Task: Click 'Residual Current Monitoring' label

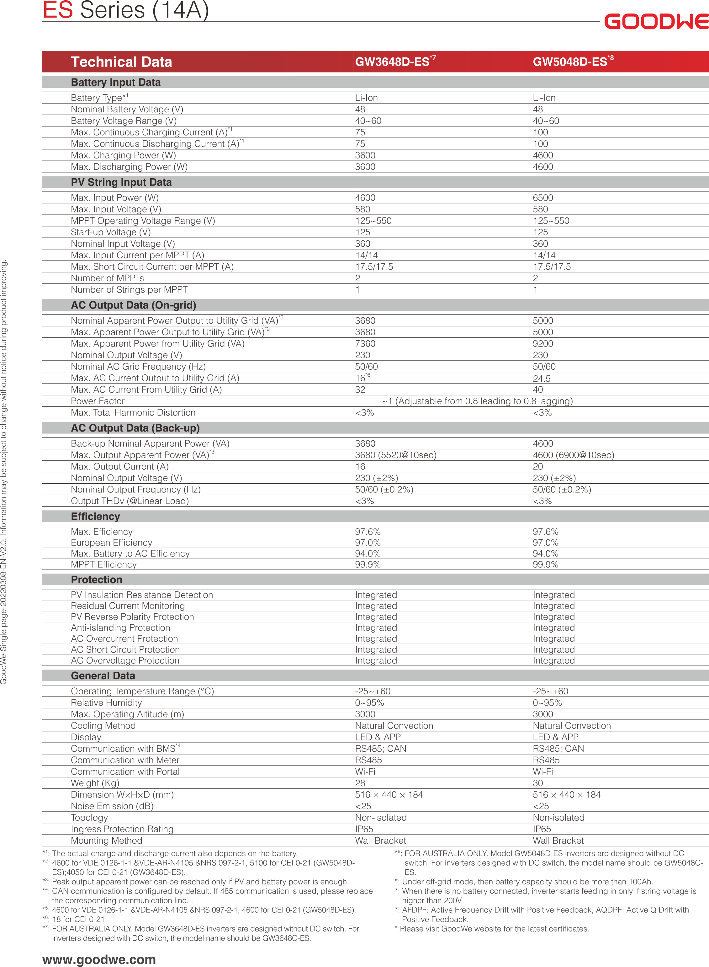Action: click(128, 606)
